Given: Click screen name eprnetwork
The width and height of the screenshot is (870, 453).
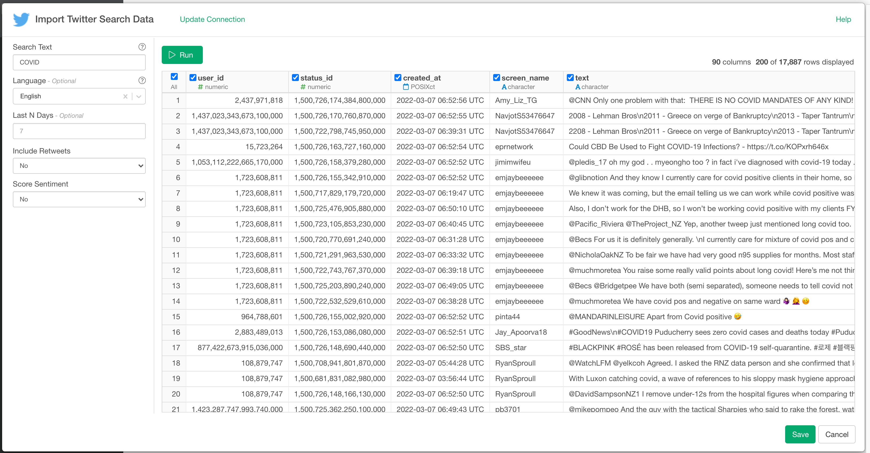Looking at the screenshot, I should click(x=514, y=147).
